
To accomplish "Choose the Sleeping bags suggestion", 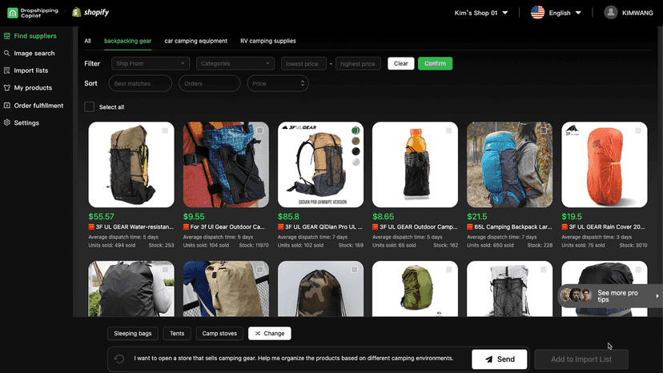I will pyautogui.click(x=133, y=333).
